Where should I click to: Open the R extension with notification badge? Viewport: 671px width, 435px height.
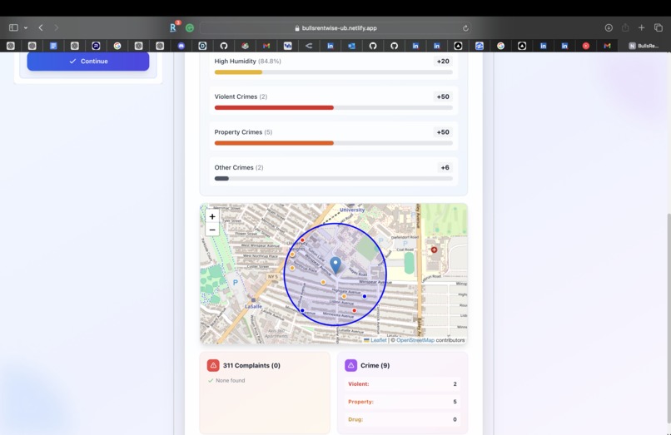click(173, 27)
